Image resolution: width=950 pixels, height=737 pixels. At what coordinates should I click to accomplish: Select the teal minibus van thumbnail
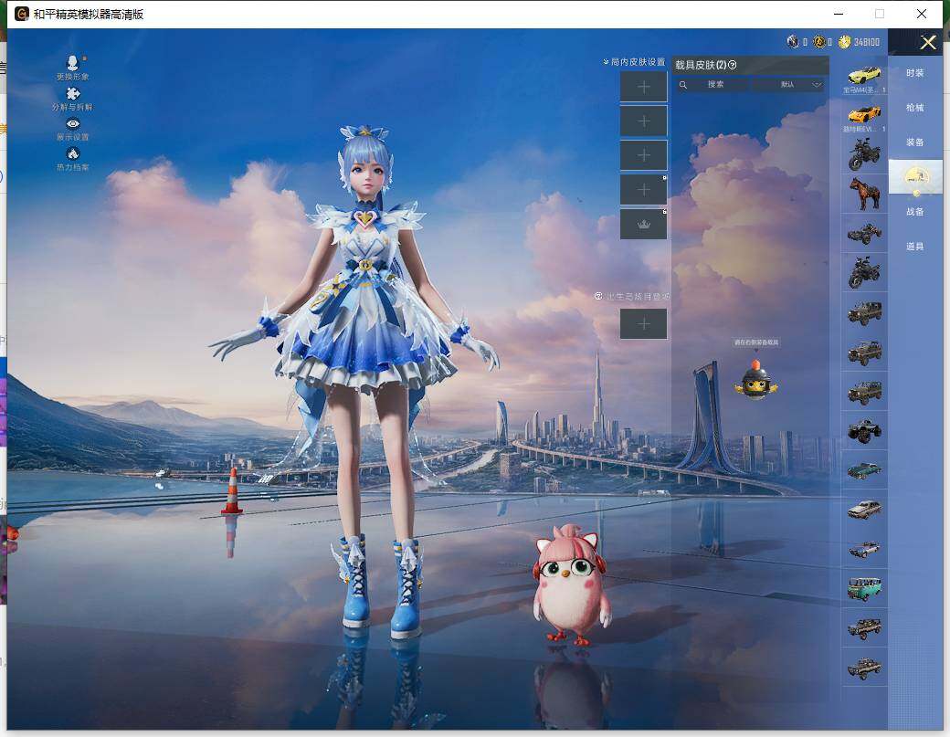click(x=864, y=589)
